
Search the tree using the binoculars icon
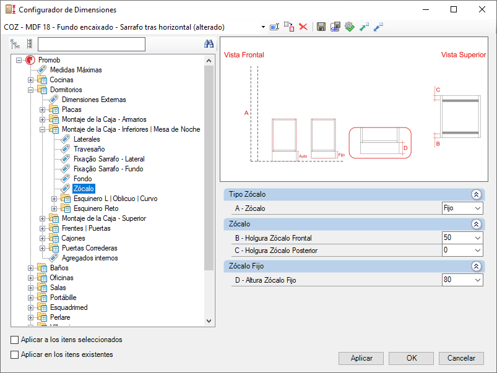[209, 44]
